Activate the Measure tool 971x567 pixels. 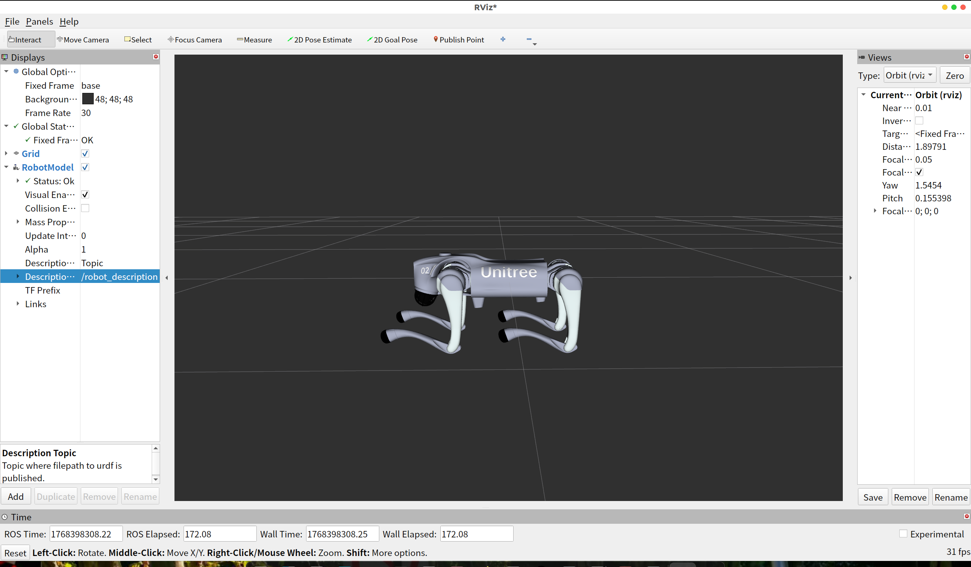(x=254, y=40)
